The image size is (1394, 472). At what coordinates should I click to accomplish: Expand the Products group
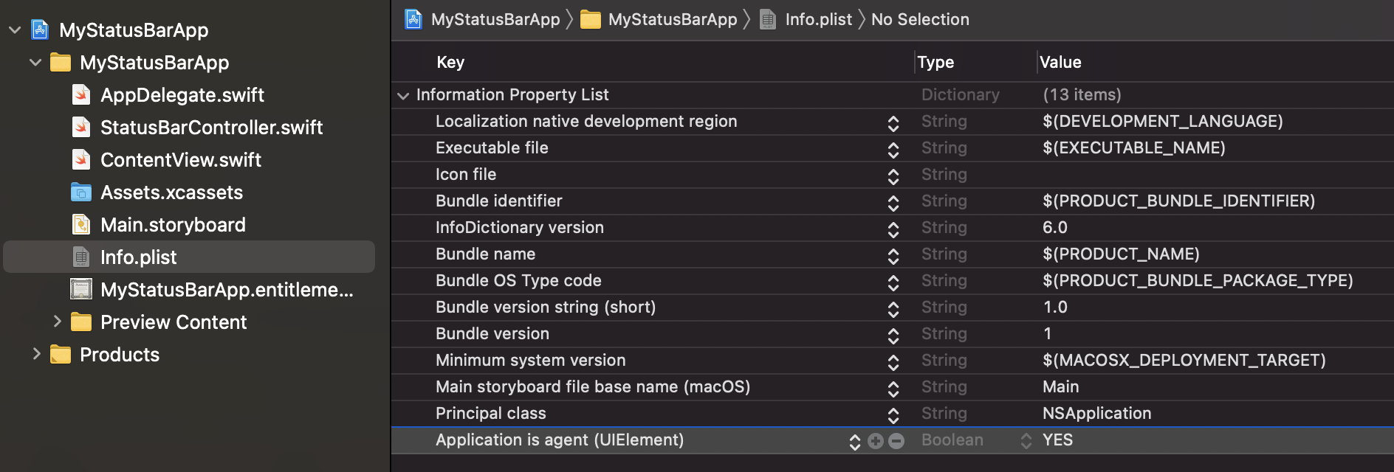pyautogui.click(x=36, y=354)
